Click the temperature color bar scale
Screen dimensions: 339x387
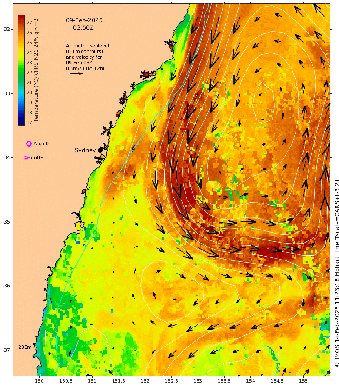21,70
